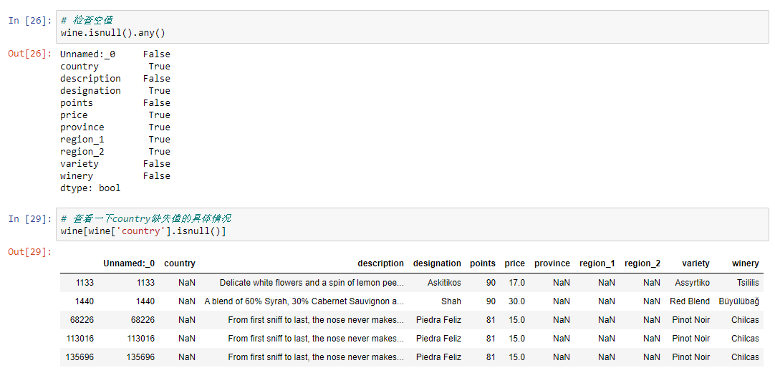Click the Out[26] output prompt

point(29,54)
